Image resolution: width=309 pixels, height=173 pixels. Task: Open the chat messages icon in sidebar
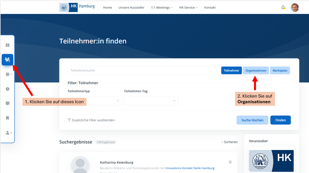(x=8, y=104)
